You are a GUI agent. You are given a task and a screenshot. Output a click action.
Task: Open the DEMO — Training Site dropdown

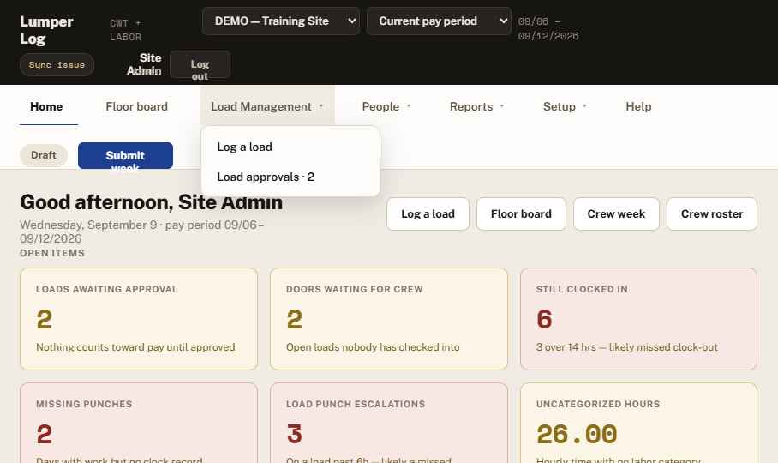click(x=281, y=21)
